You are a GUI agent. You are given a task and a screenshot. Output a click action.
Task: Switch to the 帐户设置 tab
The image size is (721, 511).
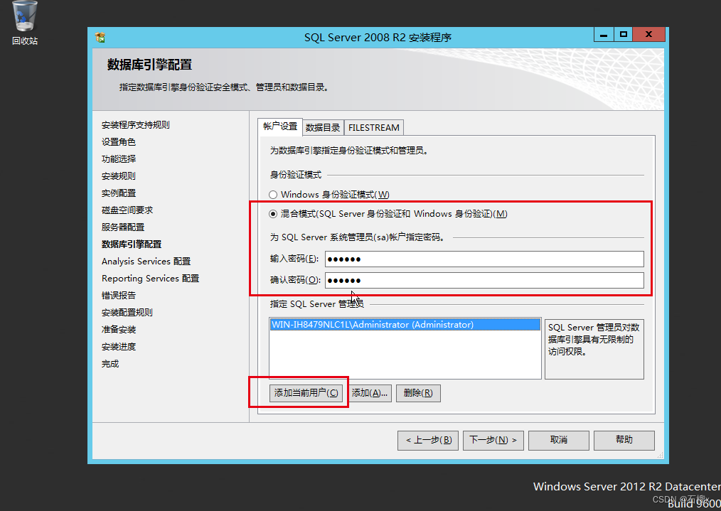[x=280, y=127]
